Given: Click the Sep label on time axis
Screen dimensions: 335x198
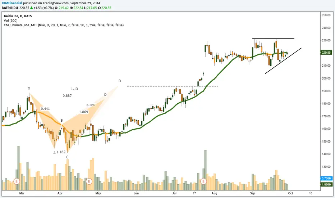Looking at the screenshot, I should click(253, 193).
